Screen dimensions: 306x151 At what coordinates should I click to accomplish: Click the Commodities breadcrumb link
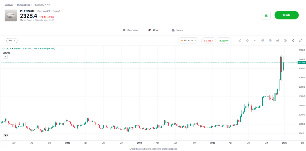(23, 5)
